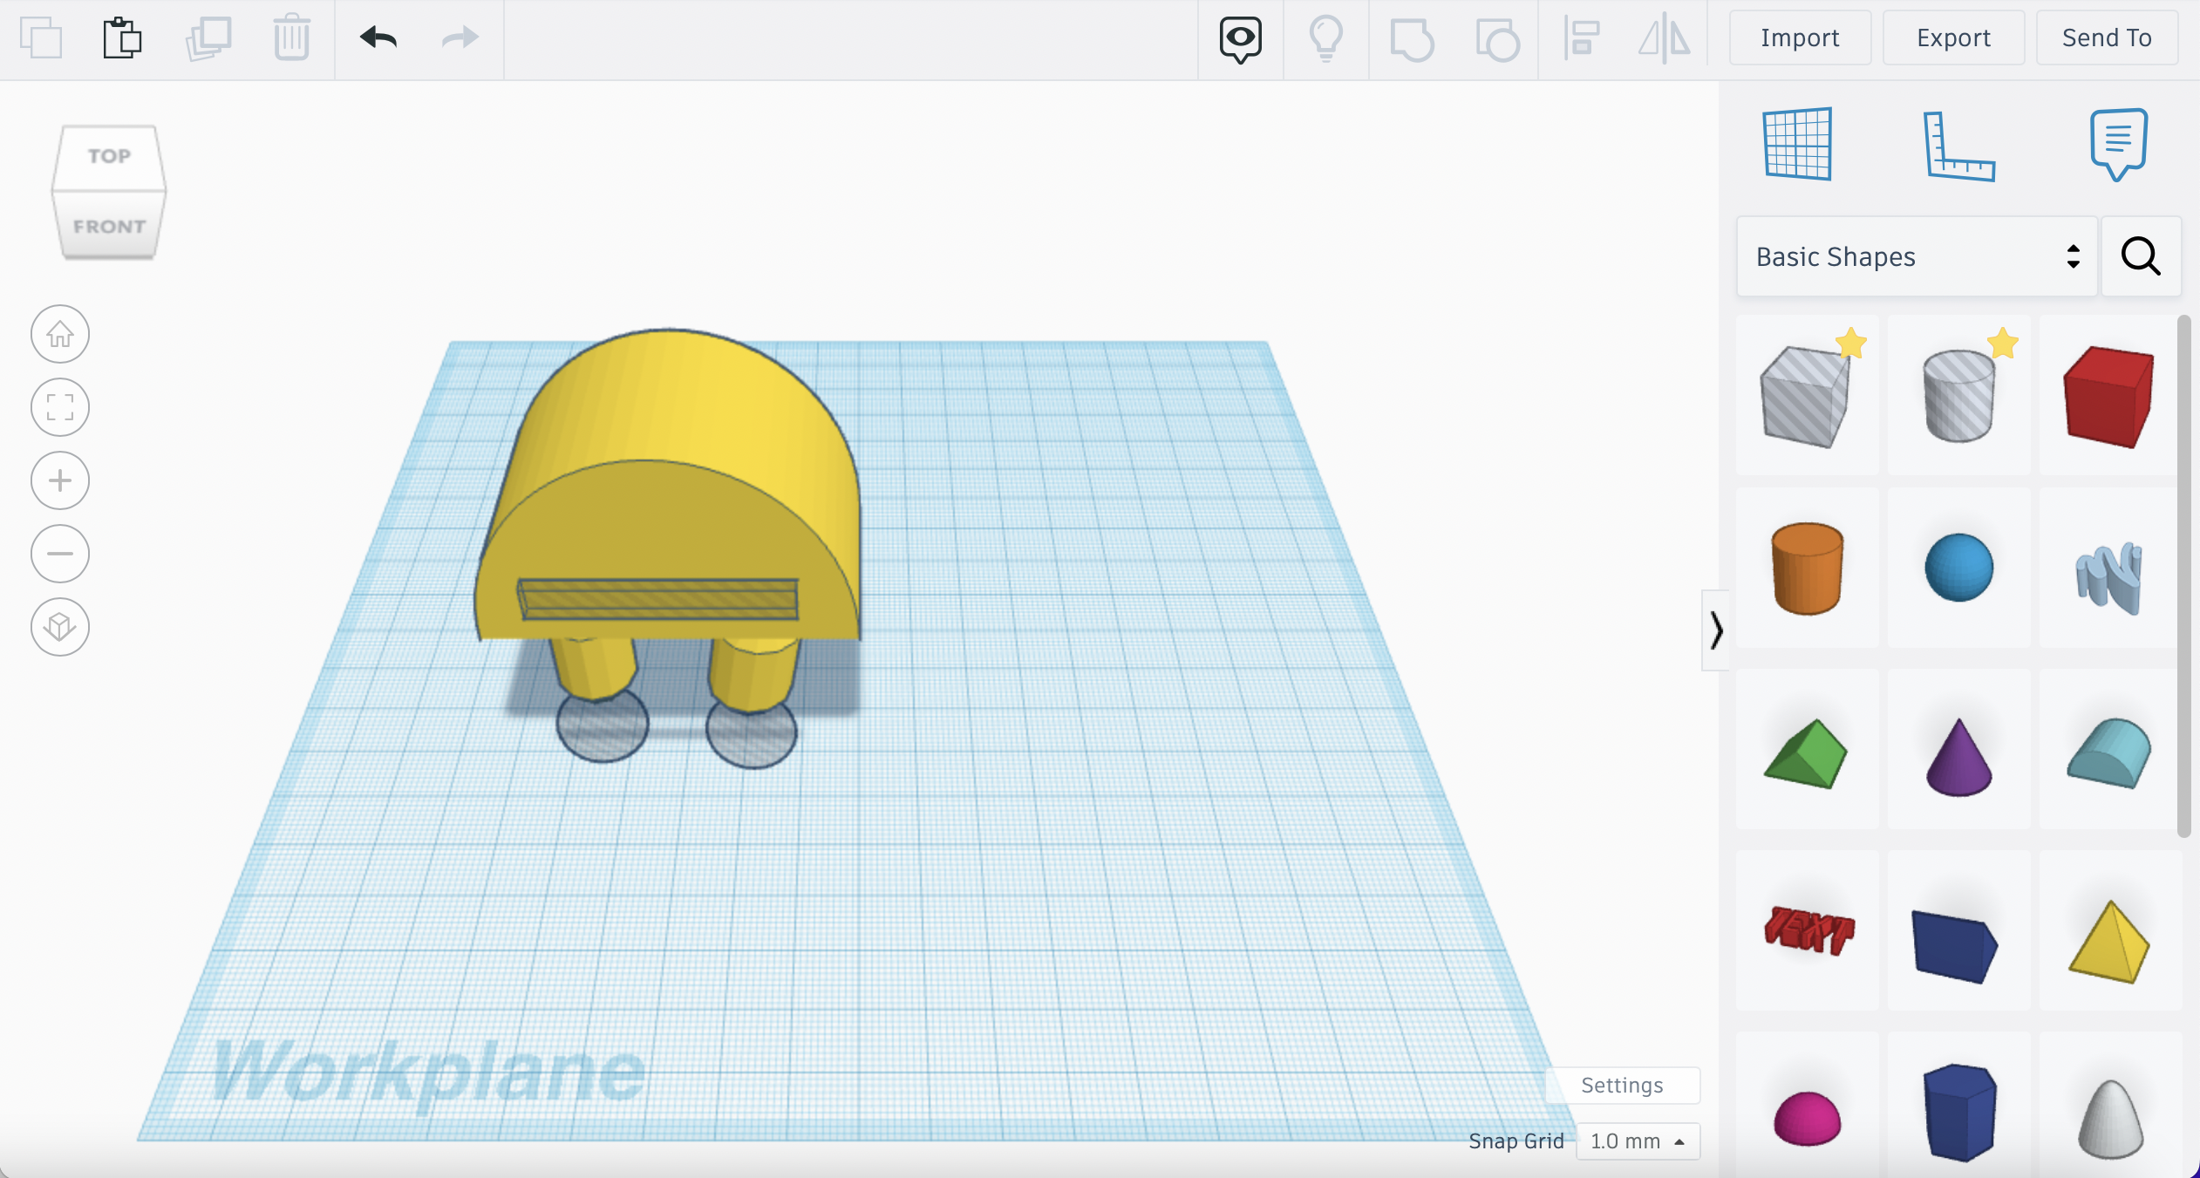
Task: Click the Settings button
Action: point(1622,1085)
